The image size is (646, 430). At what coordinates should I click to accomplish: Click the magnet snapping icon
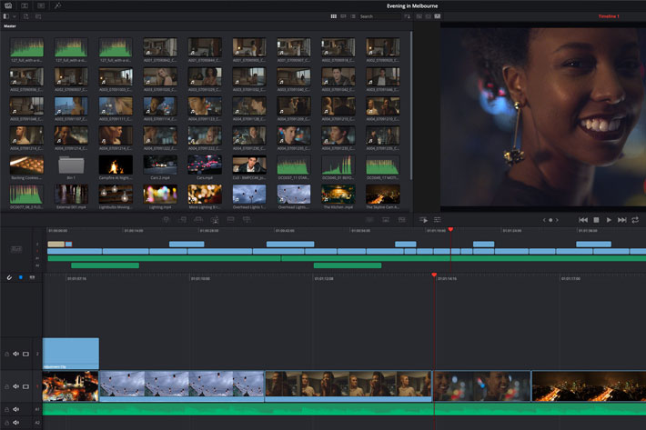click(x=8, y=277)
